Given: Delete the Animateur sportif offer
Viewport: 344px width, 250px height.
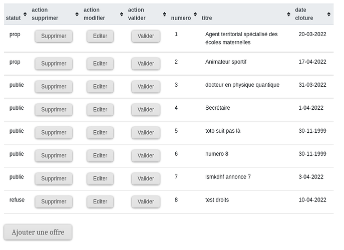Looking at the screenshot, I should pos(54,64).
